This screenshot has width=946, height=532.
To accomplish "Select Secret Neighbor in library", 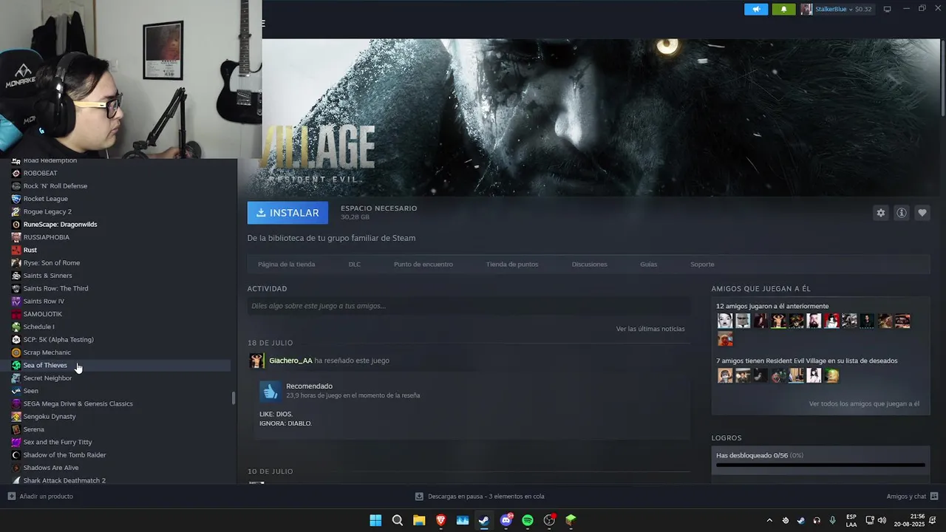I will pyautogui.click(x=47, y=378).
